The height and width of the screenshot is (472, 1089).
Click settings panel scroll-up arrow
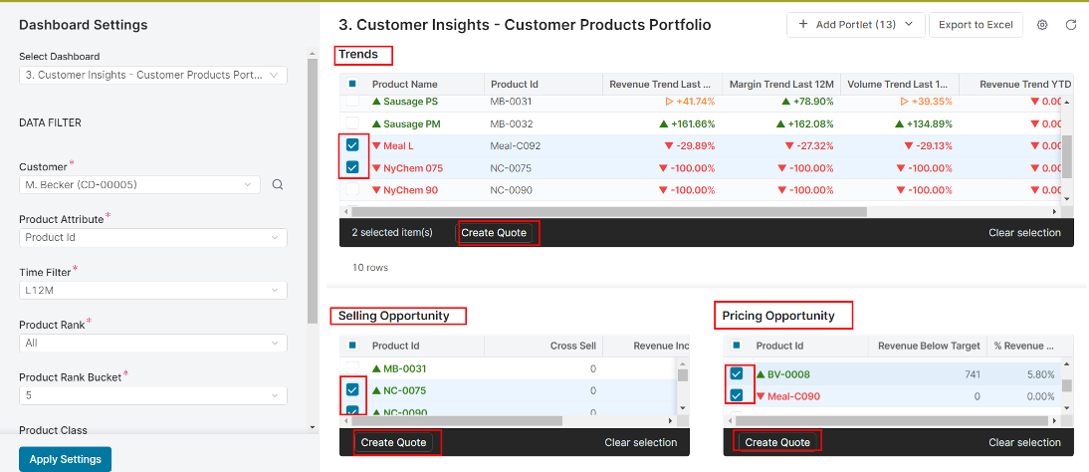(312, 53)
